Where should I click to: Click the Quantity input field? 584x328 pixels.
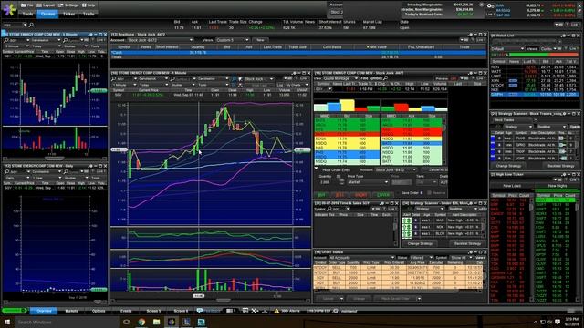pos(328,182)
